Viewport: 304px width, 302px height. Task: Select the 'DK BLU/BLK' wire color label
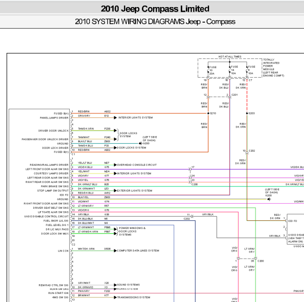(85, 219)
